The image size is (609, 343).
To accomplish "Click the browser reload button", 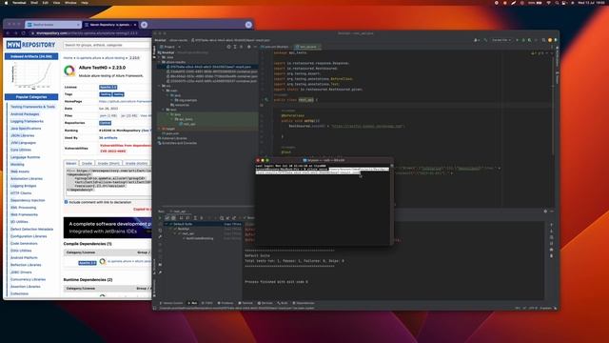I will coord(24,33).
